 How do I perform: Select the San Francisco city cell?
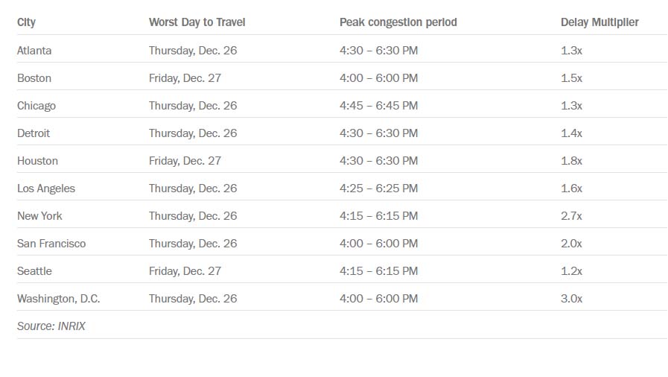pyautogui.click(x=51, y=244)
